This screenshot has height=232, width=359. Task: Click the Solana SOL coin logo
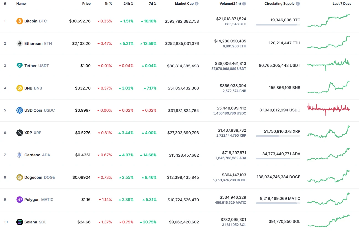[x=19, y=222]
